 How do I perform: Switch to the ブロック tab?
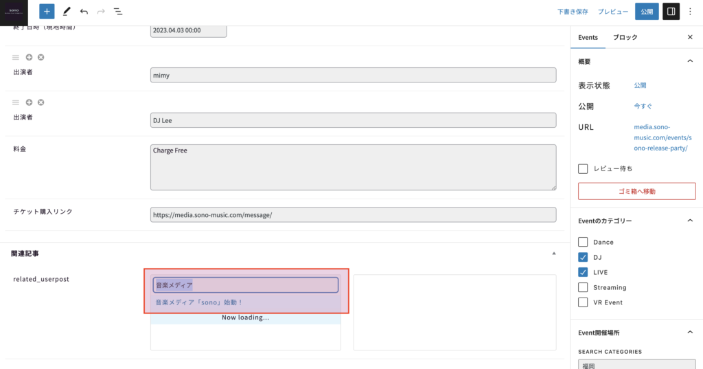click(x=625, y=37)
